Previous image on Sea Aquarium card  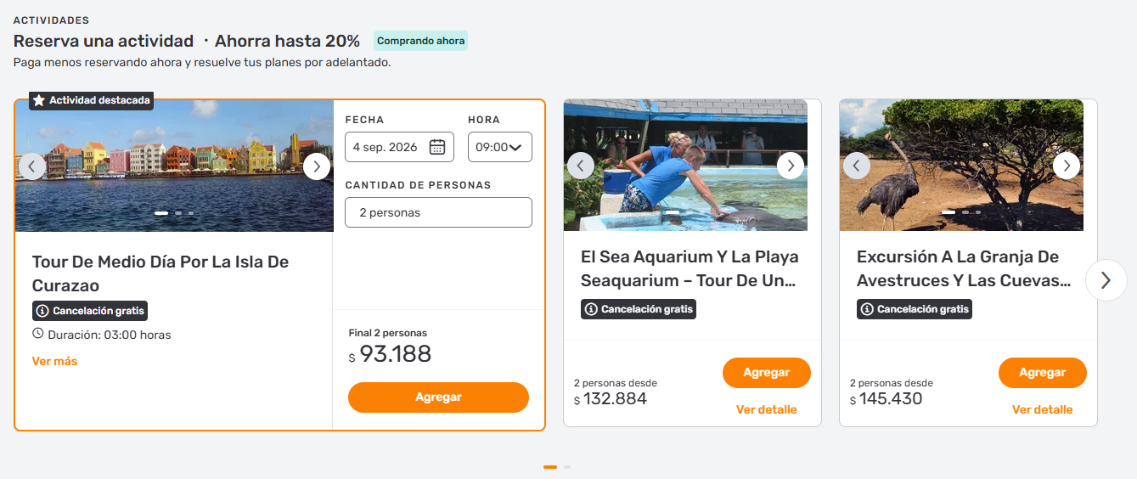pyautogui.click(x=581, y=166)
